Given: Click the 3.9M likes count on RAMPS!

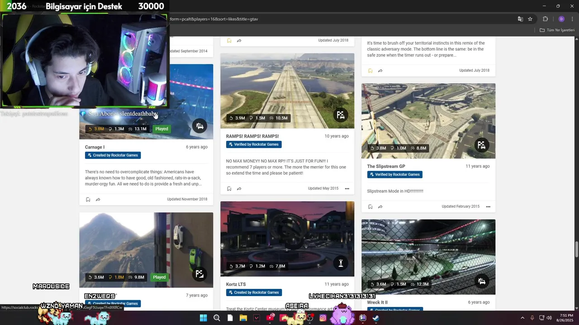Looking at the screenshot, I should (x=237, y=118).
